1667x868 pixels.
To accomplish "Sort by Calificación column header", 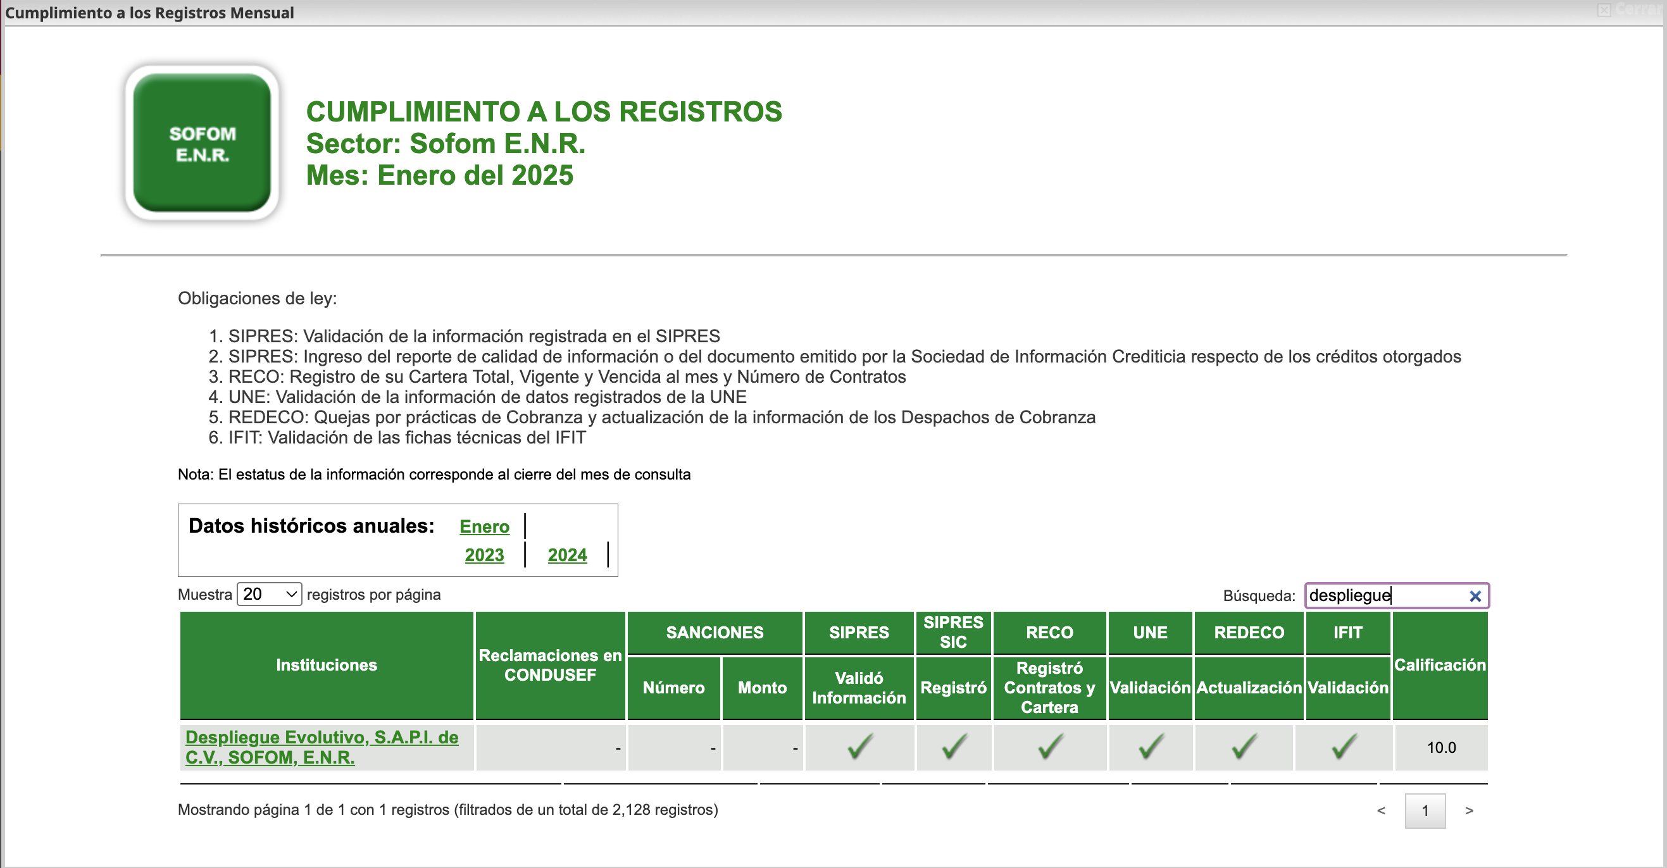I will (1440, 665).
